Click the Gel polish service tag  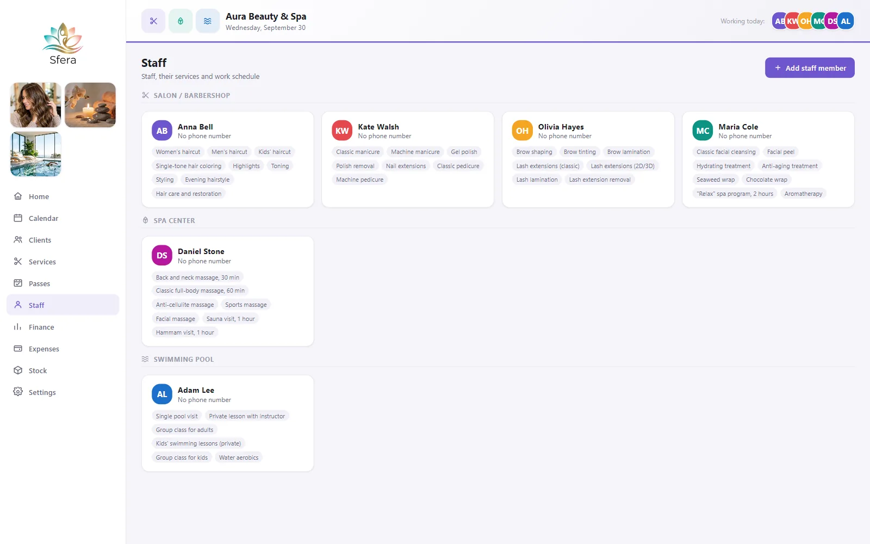pyautogui.click(x=464, y=152)
